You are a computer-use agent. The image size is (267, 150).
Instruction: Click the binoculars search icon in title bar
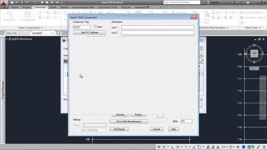point(203,2)
